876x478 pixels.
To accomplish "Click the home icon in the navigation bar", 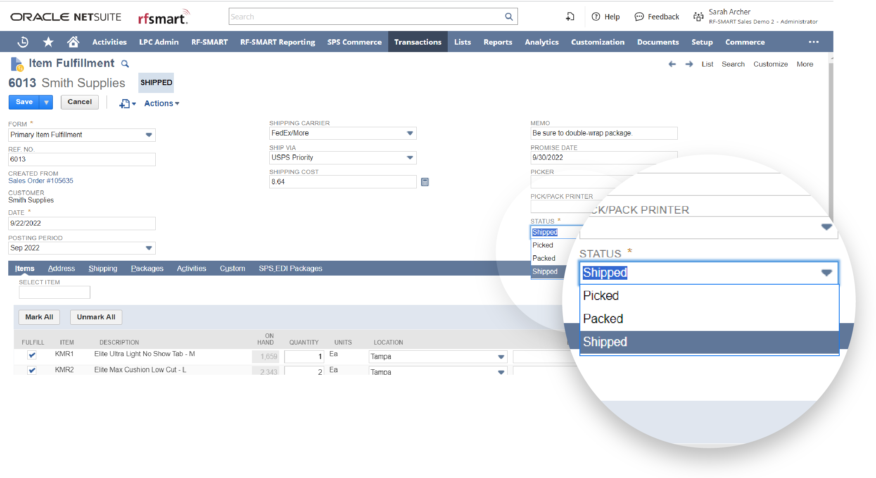I will coord(73,41).
